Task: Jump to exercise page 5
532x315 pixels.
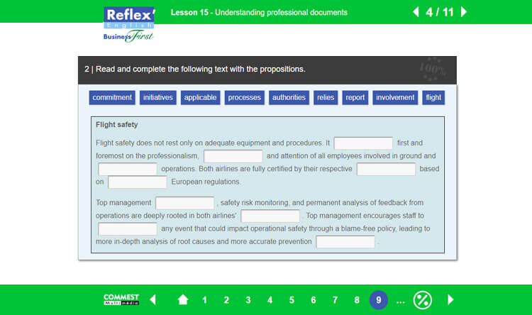Action: [292, 300]
